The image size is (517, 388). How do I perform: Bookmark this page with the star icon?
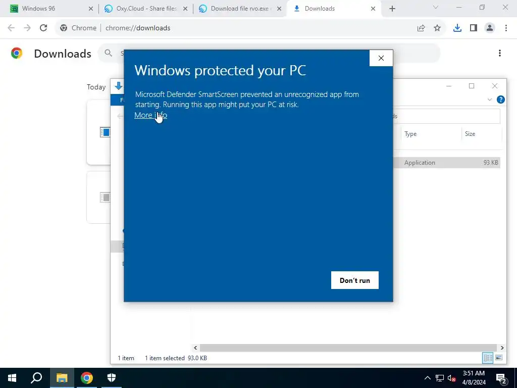[437, 28]
